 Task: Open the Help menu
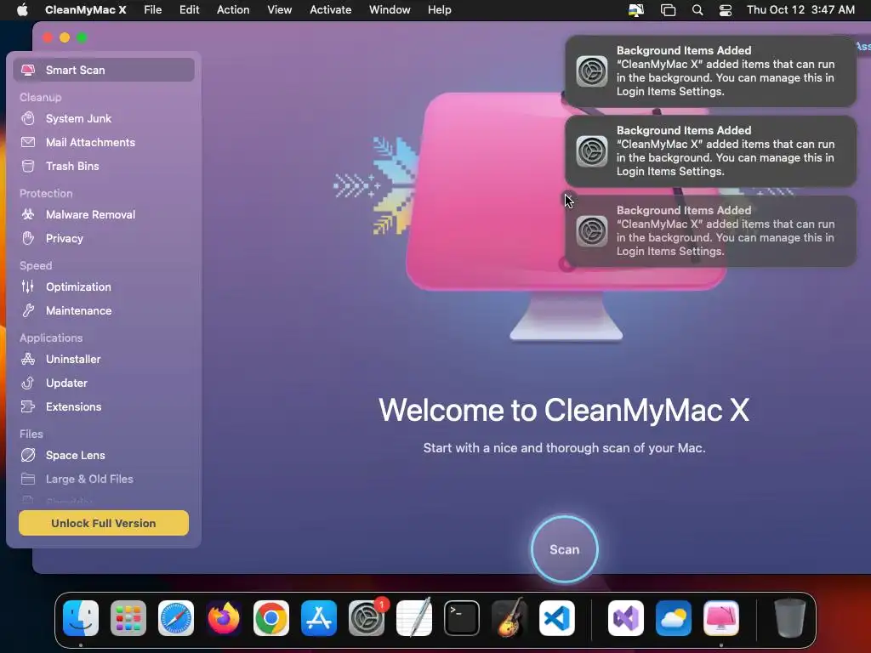(x=440, y=10)
